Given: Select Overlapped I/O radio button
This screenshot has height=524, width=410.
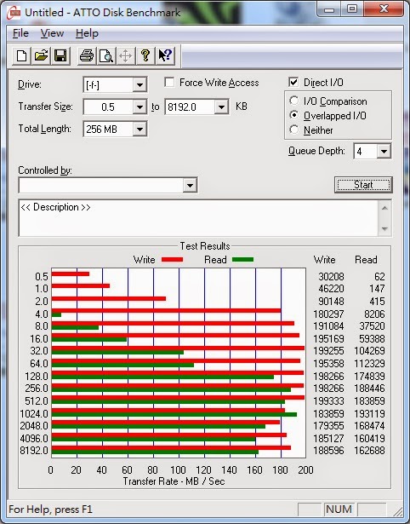Looking at the screenshot, I should (294, 115).
